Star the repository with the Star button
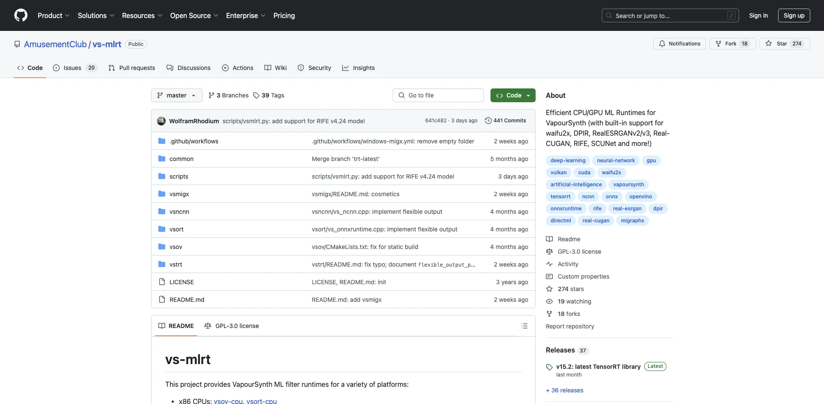 [785, 44]
